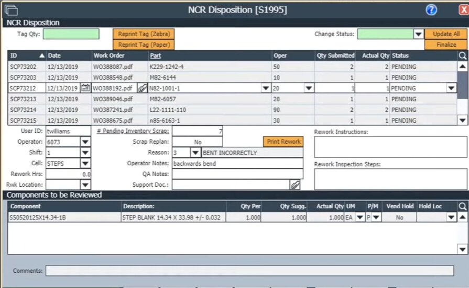Image resolution: width=469 pixels, height=288 pixels.
Task: Click the stacked windows icon in title bar
Action: pyautogui.click(x=11, y=10)
